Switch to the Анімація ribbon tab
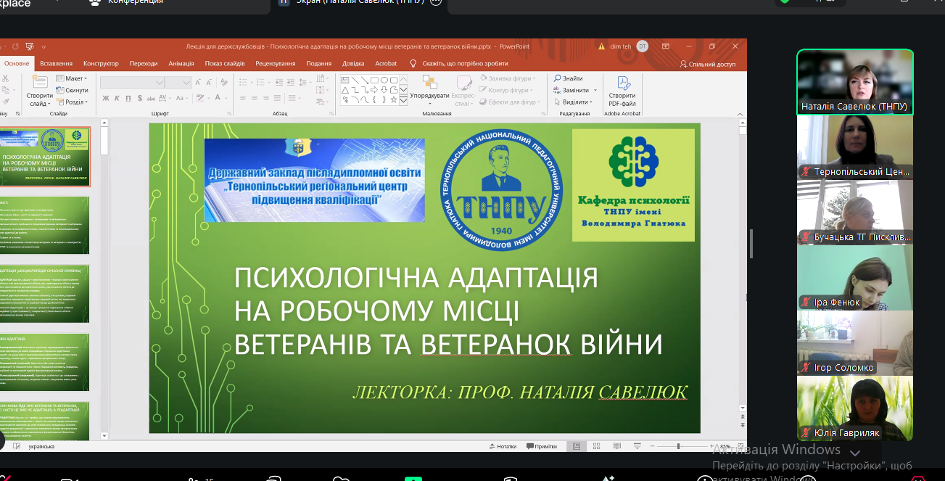945x481 pixels. pos(181,64)
